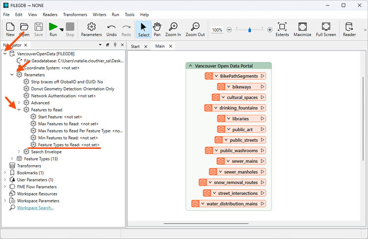Click the toolbar overflow chevron
Image resolution: width=368 pixels, height=239 pixels.
[365, 30]
